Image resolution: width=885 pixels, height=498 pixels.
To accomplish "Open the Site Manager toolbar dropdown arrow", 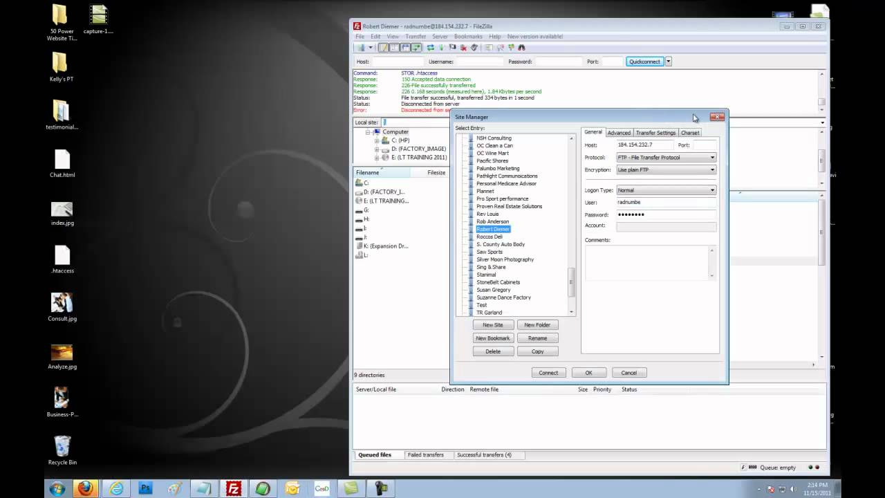I will pyautogui.click(x=371, y=48).
